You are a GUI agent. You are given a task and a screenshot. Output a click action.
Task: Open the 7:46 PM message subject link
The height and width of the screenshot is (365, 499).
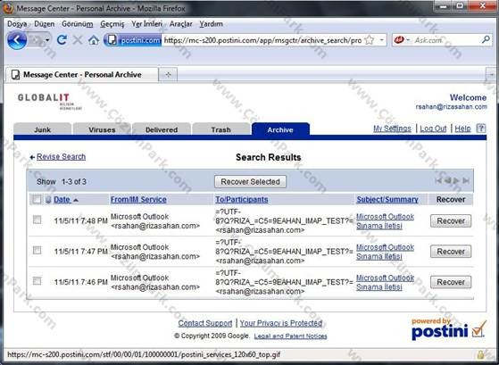385,282
